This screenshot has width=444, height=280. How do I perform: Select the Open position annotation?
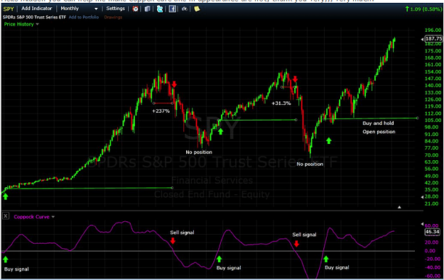pos(379,132)
